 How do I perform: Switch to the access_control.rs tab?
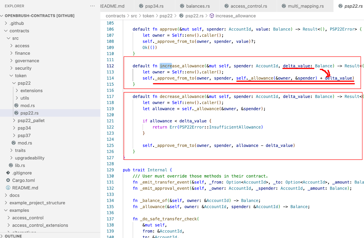click(x=249, y=6)
